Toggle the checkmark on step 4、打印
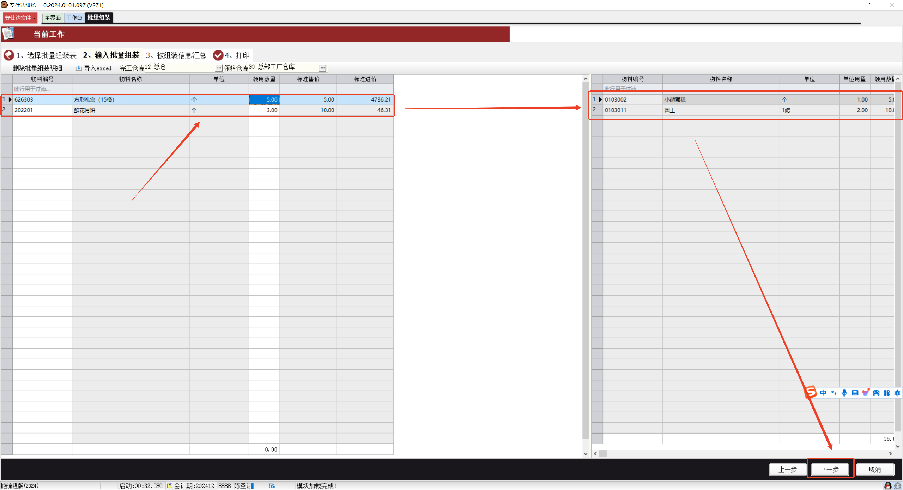Screen dimensions: 903x490 click(218, 55)
